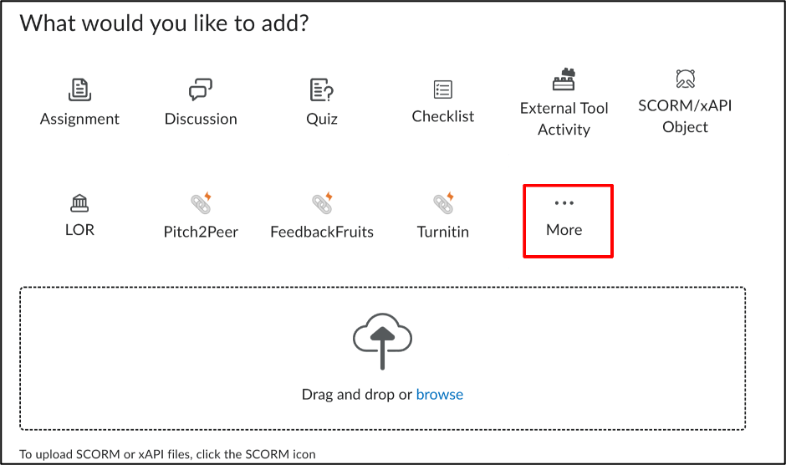Click inside the dashed drop zone area
Image resolution: width=786 pixels, height=465 pixels.
382,358
